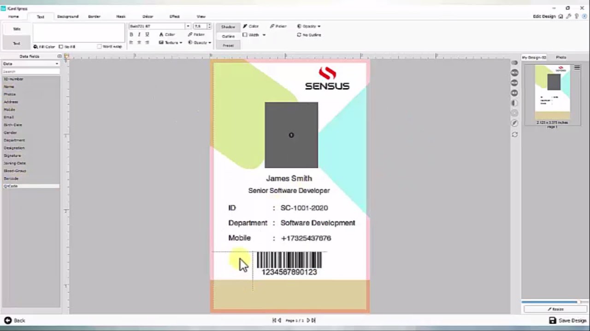Select the Barcode data field

pos(31,178)
